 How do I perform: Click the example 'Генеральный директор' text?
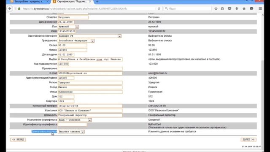(162, 115)
